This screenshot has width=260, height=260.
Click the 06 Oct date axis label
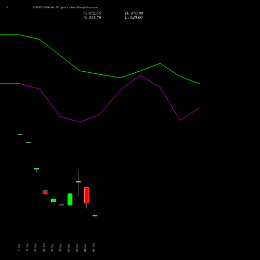click(94, 248)
